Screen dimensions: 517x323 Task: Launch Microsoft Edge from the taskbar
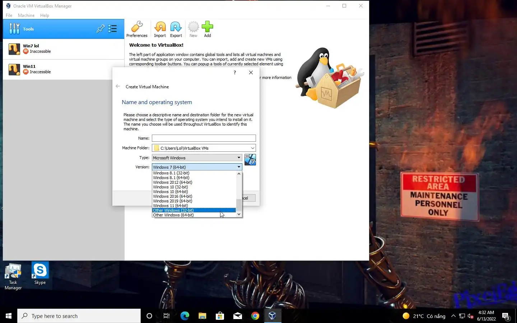[185, 316]
